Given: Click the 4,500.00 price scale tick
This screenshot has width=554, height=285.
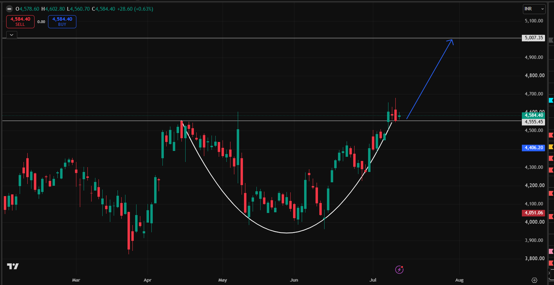Looking at the screenshot, I should (x=534, y=131).
